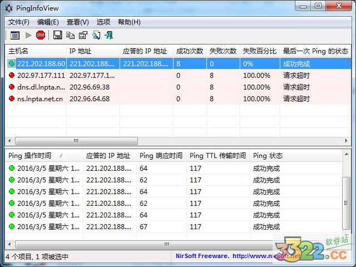Click the Copy selected items icon

coord(70,35)
